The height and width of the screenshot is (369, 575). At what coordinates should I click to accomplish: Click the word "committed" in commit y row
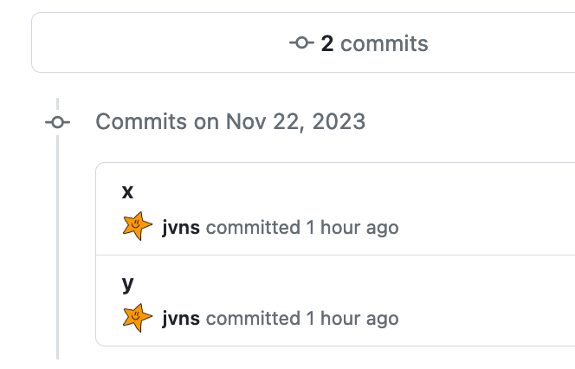tap(253, 319)
